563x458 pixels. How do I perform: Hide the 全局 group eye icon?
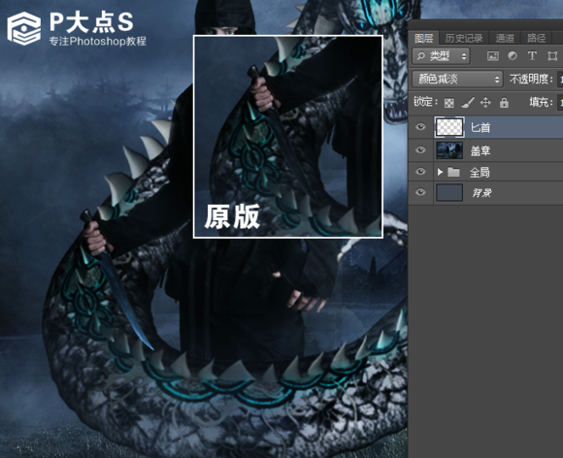pos(420,172)
